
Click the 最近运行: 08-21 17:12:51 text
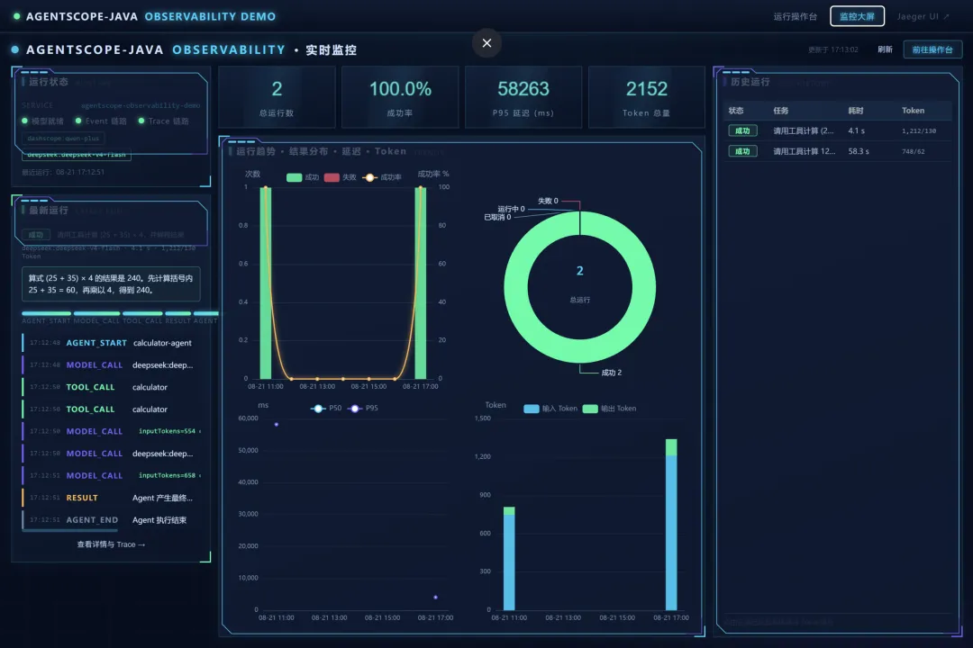pyautogui.click(x=63, y=172)
